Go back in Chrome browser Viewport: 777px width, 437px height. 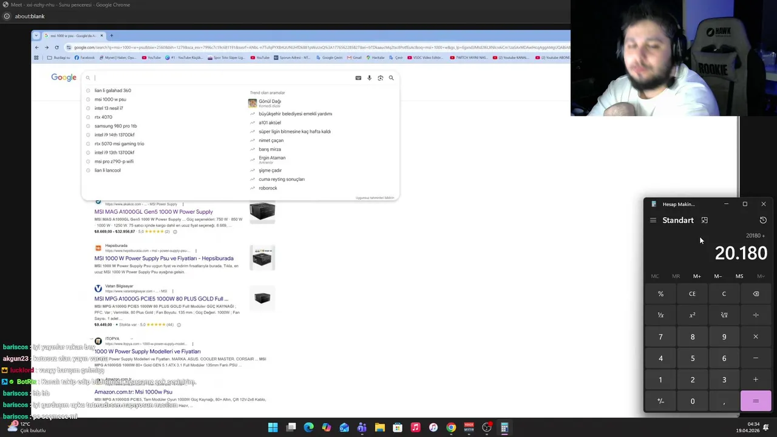pyautogui.click(x=36, y=47)
